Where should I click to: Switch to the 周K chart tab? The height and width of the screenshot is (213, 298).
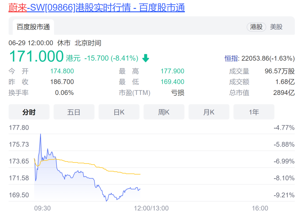[x=164, y=112]
